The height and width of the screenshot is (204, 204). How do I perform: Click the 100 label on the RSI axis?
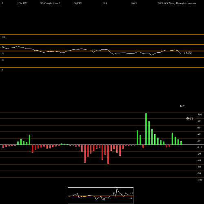pyautogui.click(x=3, y=37)
